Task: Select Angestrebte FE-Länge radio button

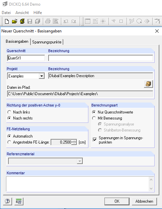Action: click(9, 142)
